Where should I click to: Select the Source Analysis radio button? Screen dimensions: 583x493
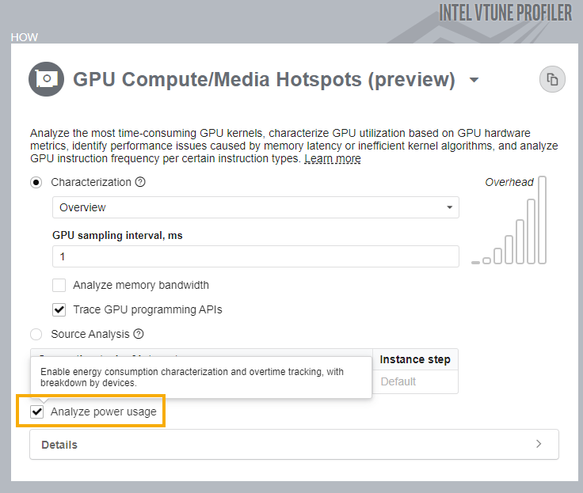(x=36, y=334)
